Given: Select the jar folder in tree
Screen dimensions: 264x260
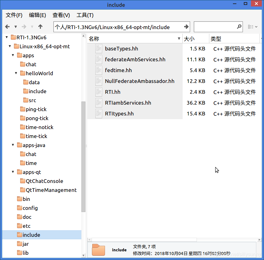Looking at the screenshot, I should click(x=23, y=244).
